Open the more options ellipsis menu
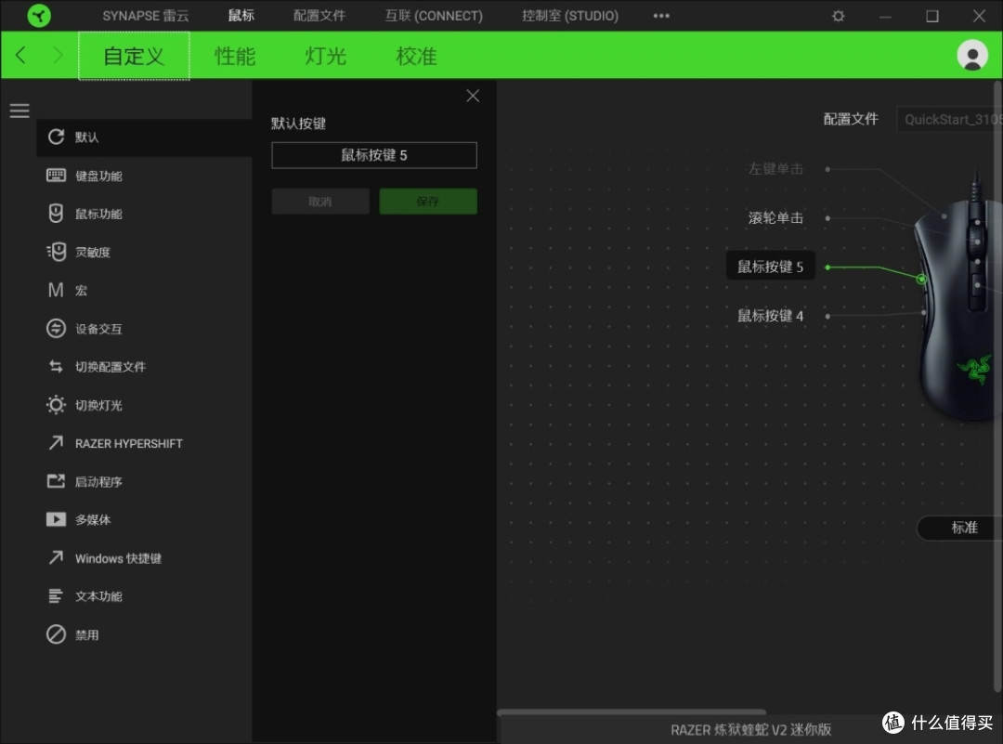 point(661,16)
